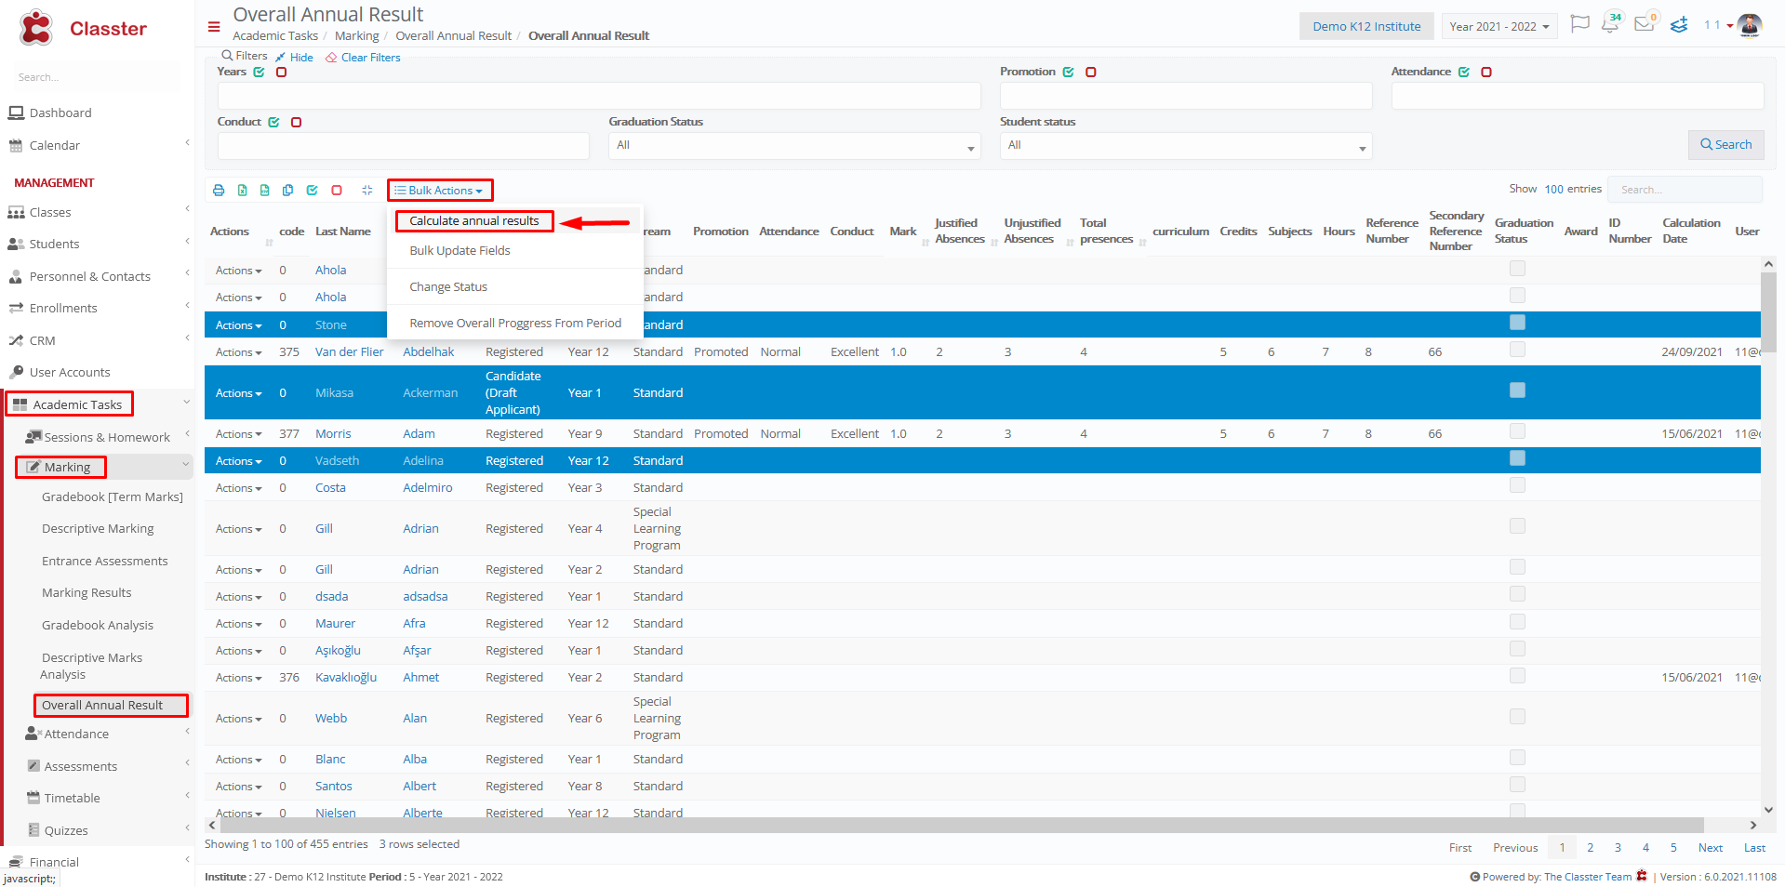Viewport: 1785px width, 887px height.
Task: Toggle the checkbox in the Van der Flier row
Action: [x=1517, y=350]
